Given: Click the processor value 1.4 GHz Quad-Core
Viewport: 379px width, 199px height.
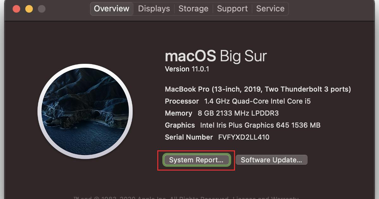Looking at the screenshot, I should pos(258,101).
